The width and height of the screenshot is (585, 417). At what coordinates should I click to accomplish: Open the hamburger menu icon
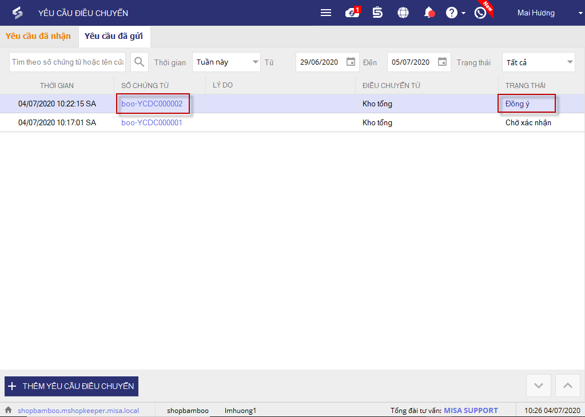tap(326, 13)
